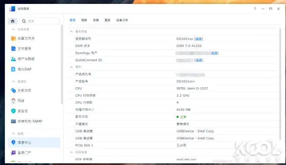Switch to the 服务 services tab

107,20
